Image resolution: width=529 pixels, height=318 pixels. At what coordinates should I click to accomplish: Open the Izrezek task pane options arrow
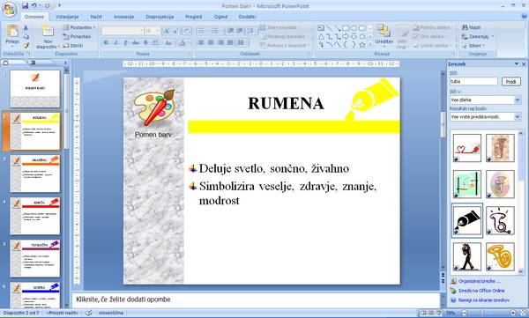click(517, 63)
